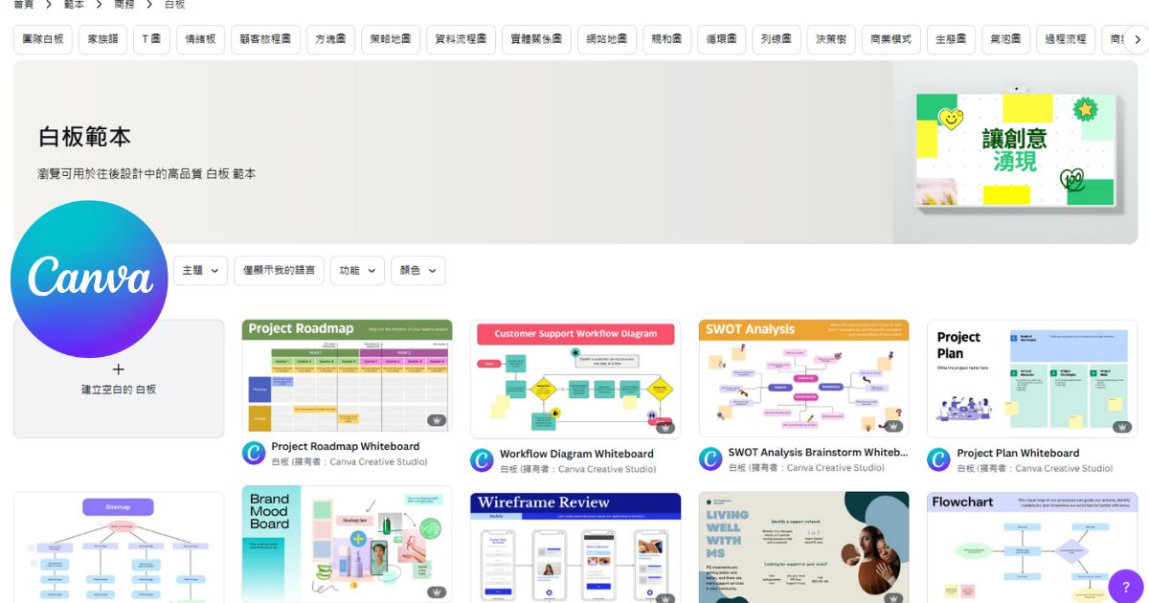
Task: Click the chips row next arrow
Action: 1137,40
